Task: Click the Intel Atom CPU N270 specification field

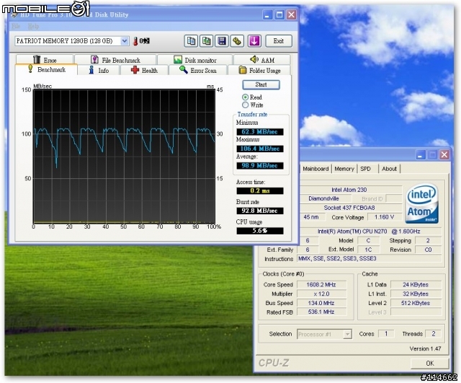Action: coord(370,232)
